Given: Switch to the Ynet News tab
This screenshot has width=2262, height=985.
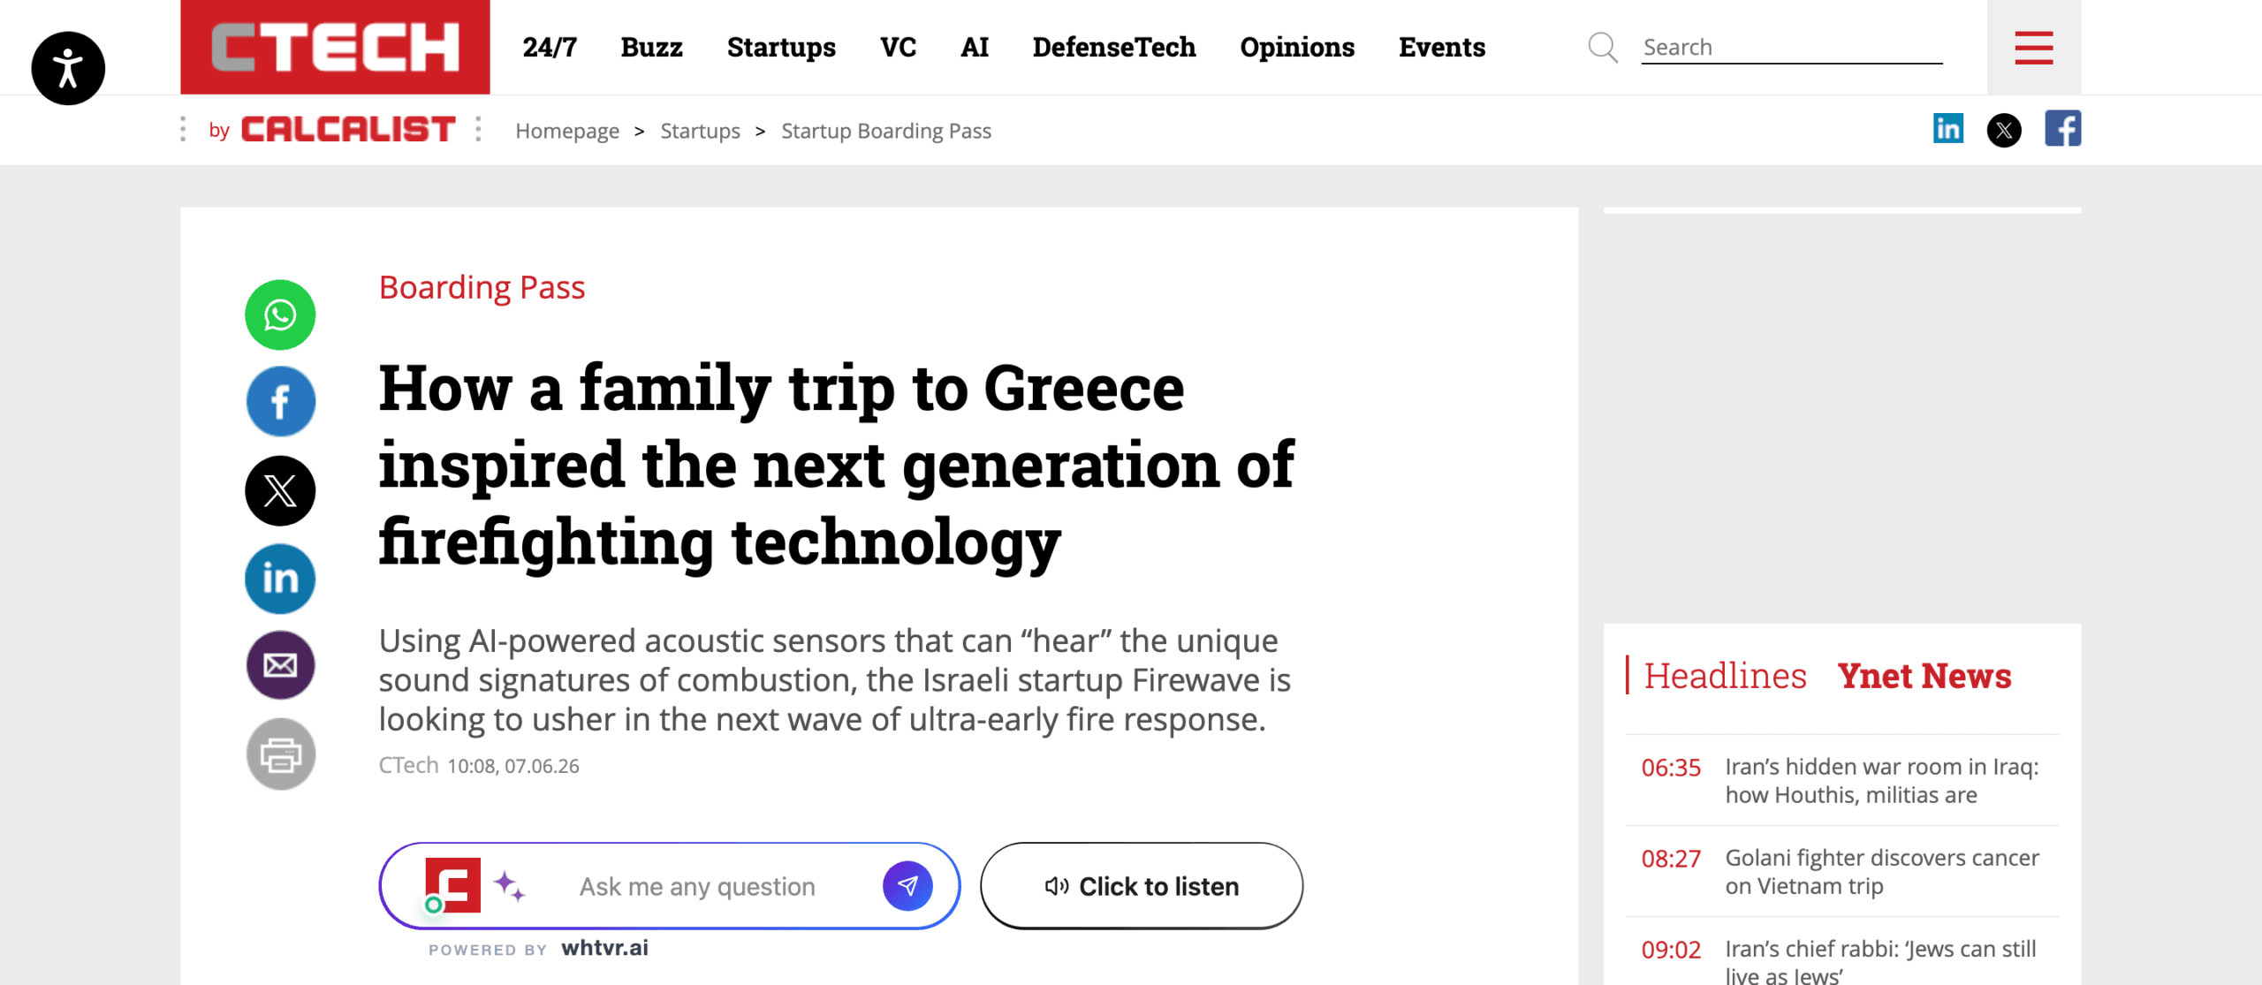Looking at the screenshot, I should click(x=1924, y=676).
